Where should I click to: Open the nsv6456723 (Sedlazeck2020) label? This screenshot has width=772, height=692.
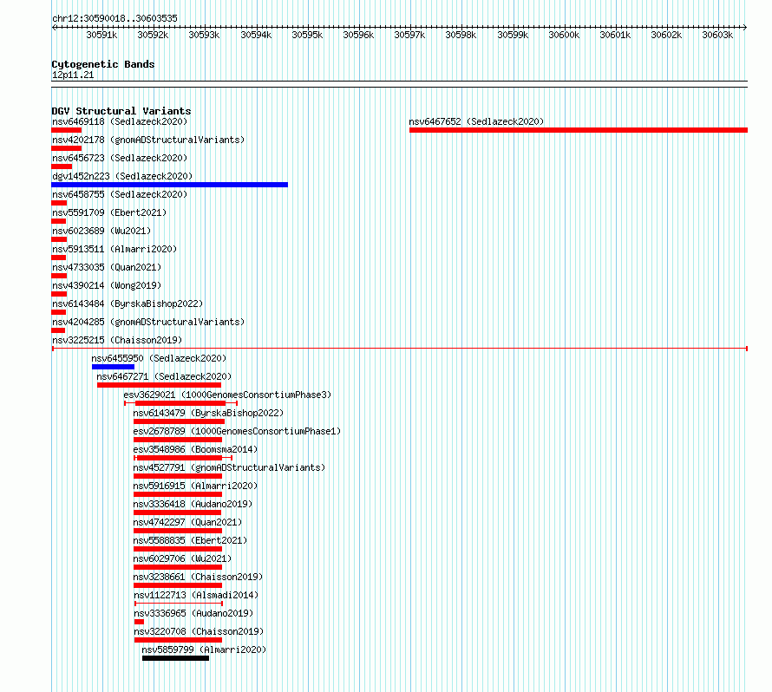120,158
